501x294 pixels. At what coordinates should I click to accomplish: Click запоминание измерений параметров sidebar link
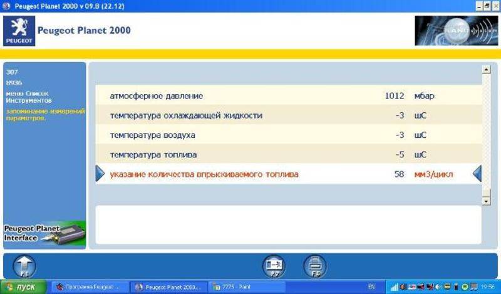pyautogui.click(x=44, y=114)
